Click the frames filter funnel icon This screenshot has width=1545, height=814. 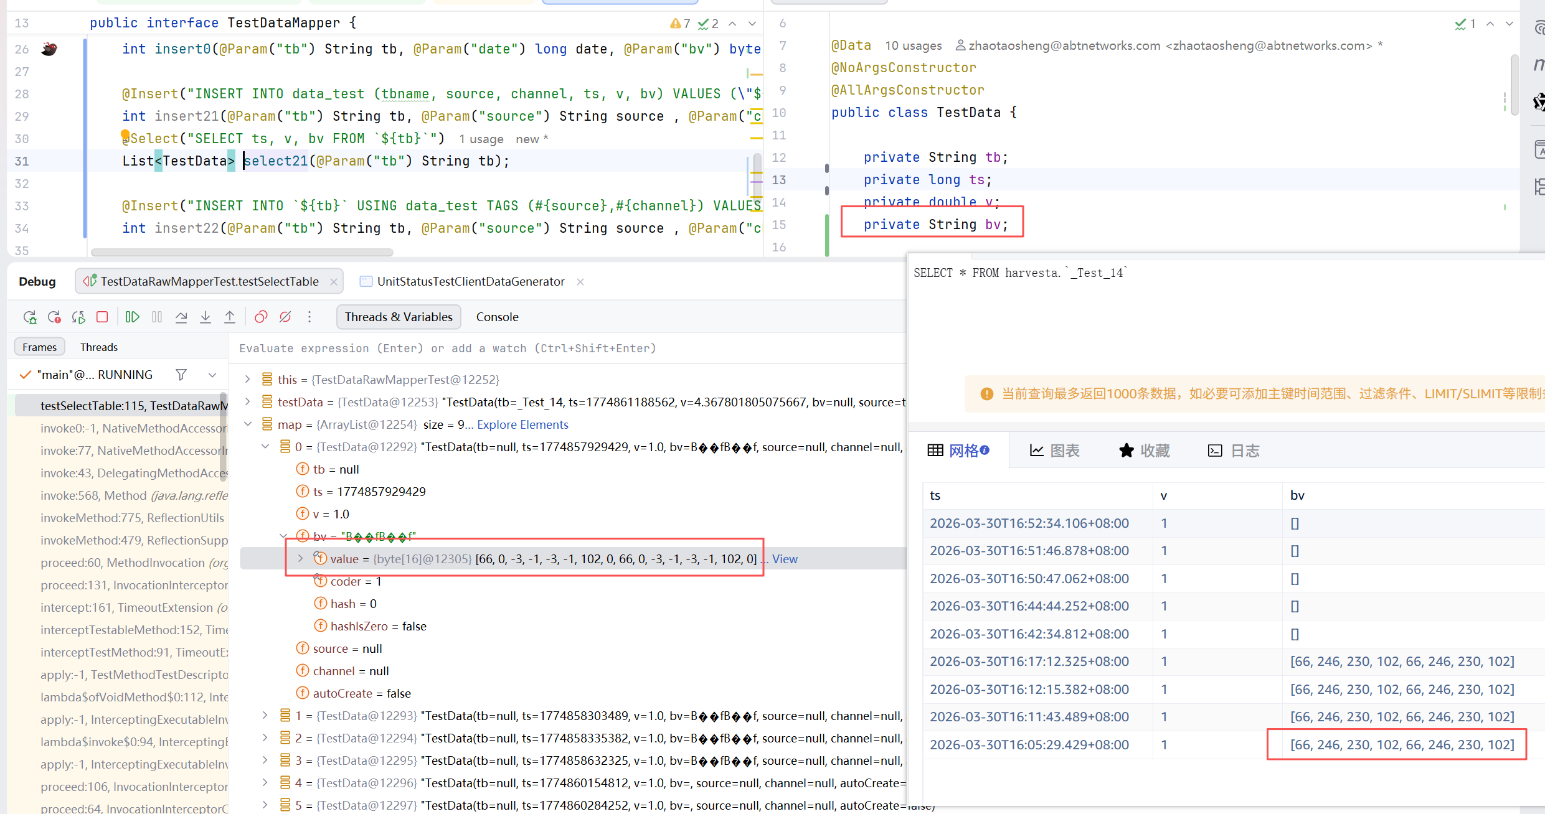pyautogui.click(x=181, y=375)
